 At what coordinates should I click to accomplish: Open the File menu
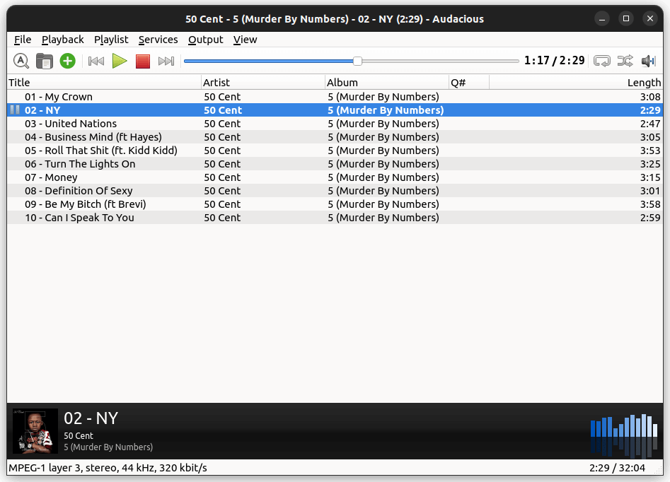coord(23,40)
